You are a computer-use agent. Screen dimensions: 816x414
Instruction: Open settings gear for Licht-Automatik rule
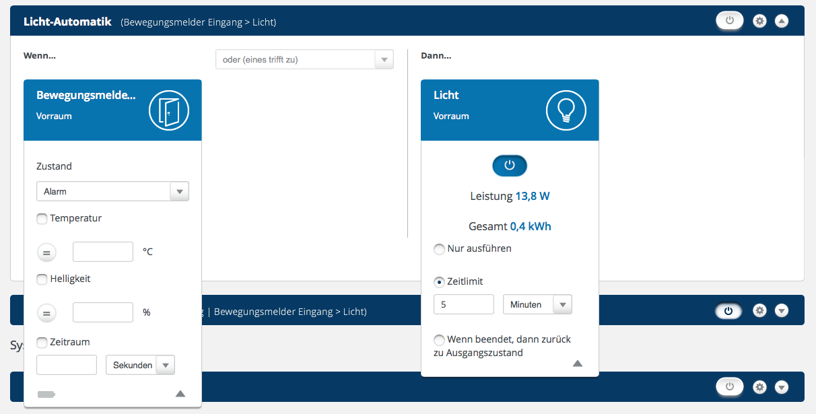(760, 21)
